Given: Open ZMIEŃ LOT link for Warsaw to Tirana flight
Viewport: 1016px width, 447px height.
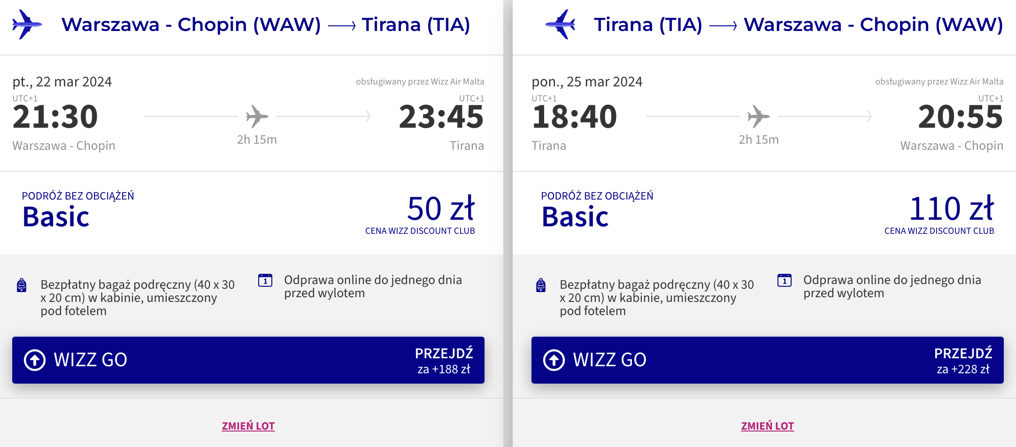Looking at the screenshot, I should (x=248, y=426).
